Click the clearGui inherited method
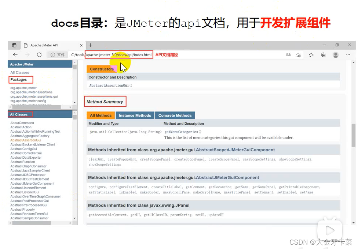 click(x=96, y=159)
